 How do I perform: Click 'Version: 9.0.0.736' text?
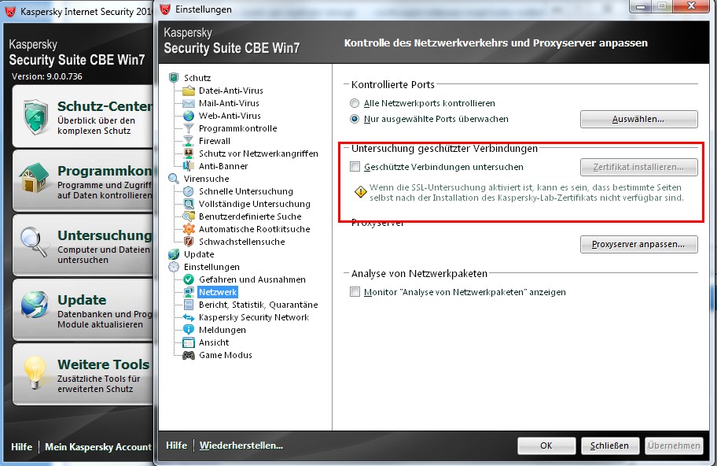[47, 76]
